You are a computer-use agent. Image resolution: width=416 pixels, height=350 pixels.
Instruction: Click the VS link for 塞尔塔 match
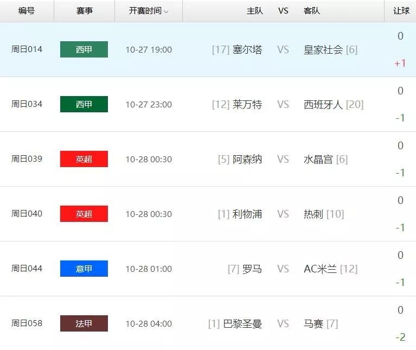point(283,49)
